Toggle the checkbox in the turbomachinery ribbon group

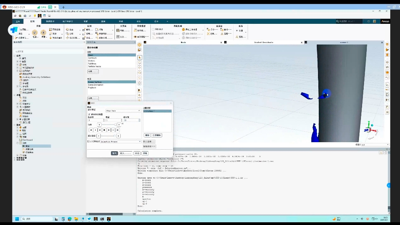(x=153, y=29)
